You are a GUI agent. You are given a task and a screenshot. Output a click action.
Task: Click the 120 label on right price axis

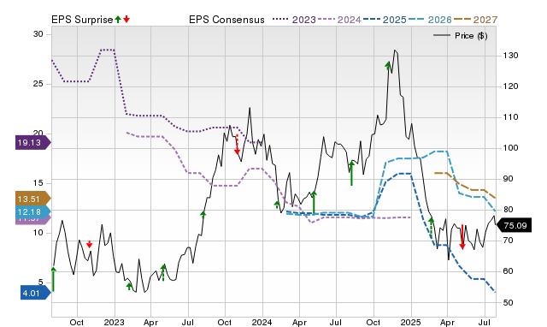pos(511,86)
